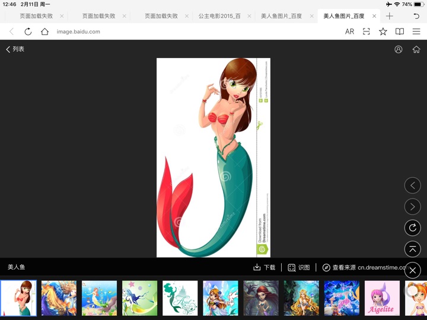Show the previous image
This screenshot has width=427, height=320.
coord(412,185)
